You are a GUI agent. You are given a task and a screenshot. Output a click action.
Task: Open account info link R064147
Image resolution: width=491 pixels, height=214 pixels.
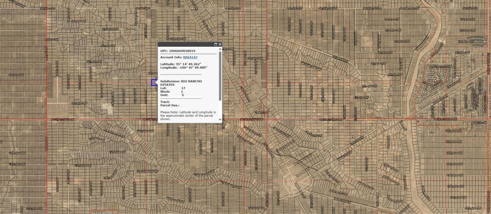coord(190,57)
